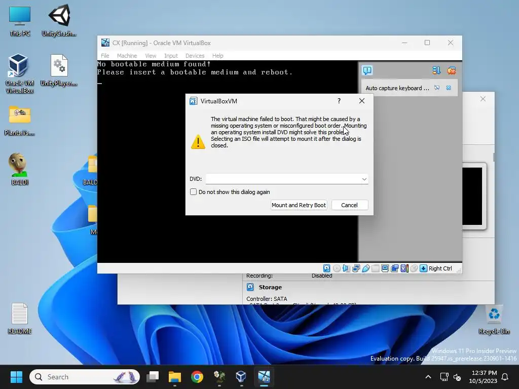Screen dimensions: 519x389
Task: Open the Machine menu
Action: click(x=127, y=56)
